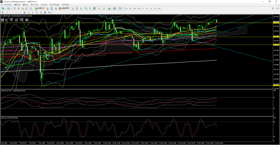The width and height of the screenshot is (280, 145).
Task: Open the New Chart icon
Action: (3, 8)
